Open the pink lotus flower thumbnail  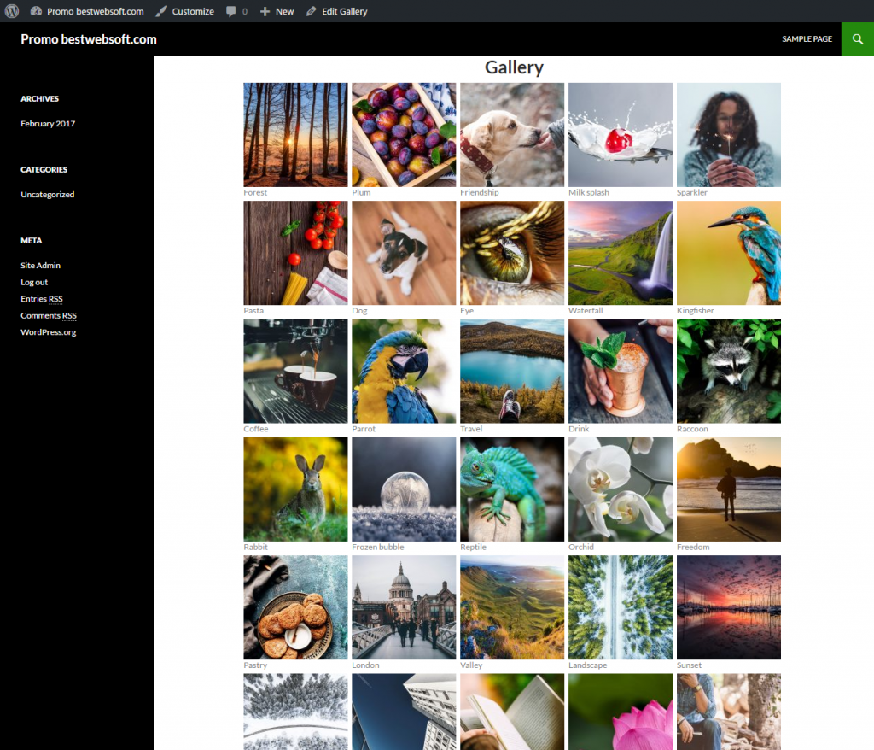click(x=621, y=712)
